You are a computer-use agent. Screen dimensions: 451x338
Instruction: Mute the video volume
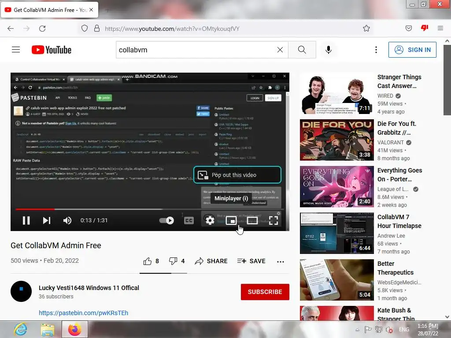(67, 220)
